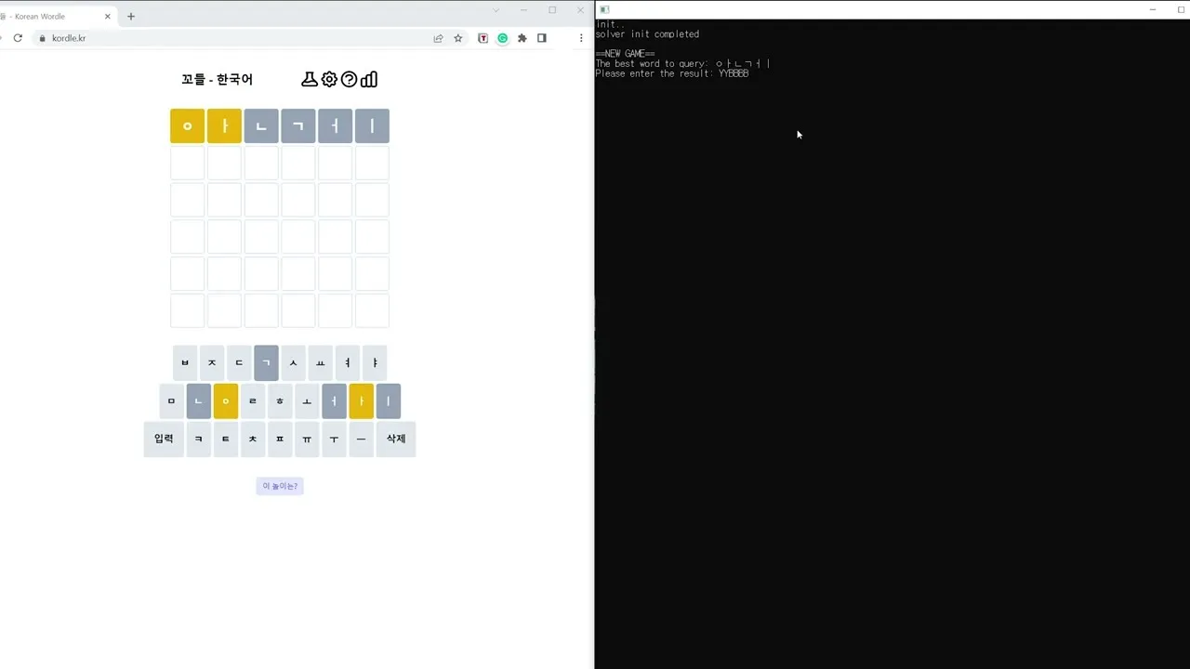Tap the ㅋ key on the on-screen keyboard
1190x669 pixels.
198,439
